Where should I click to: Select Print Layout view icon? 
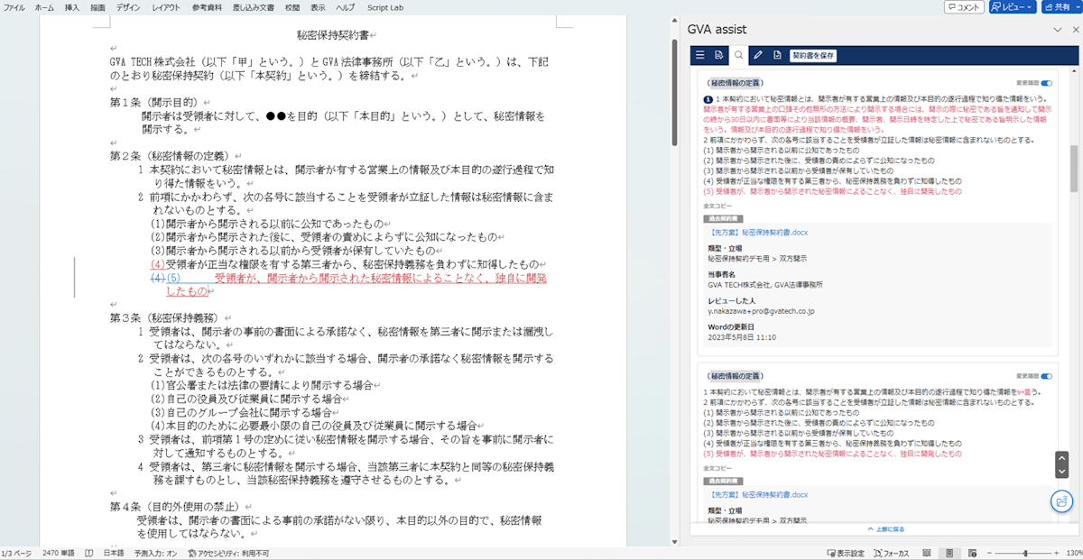pos(949,553)
